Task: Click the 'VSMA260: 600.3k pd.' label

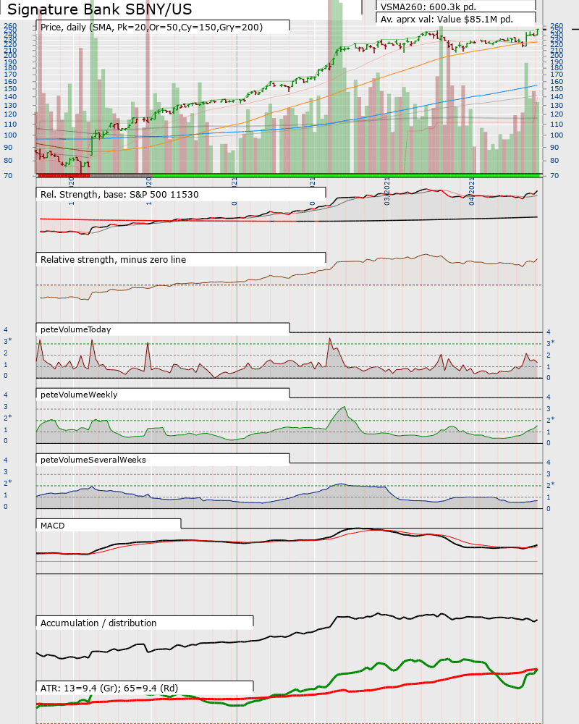Action: click(x=428, y=7)
